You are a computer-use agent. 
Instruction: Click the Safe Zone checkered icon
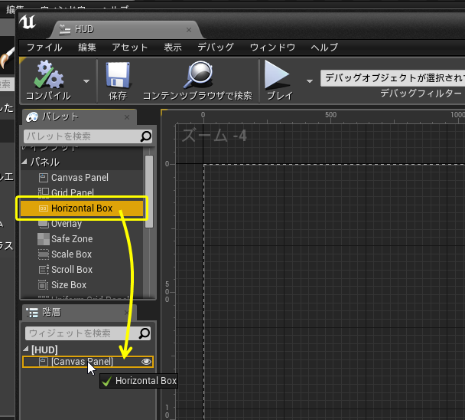pos(44,239)
